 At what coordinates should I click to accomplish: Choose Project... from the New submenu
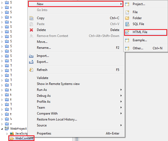pos(145,4)
